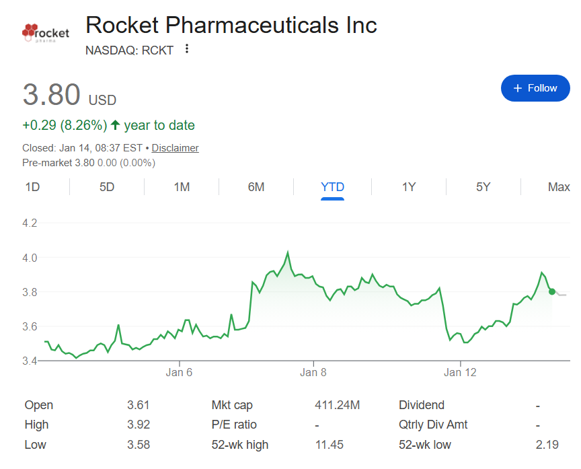The width and height of the screenshot is (581, 469).
Task: Click the green price marker dot on chart
Action: 551,291
